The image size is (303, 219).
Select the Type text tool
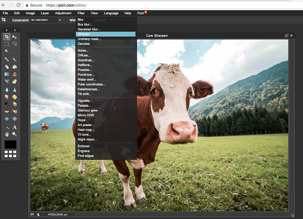[x=14, y=127]
